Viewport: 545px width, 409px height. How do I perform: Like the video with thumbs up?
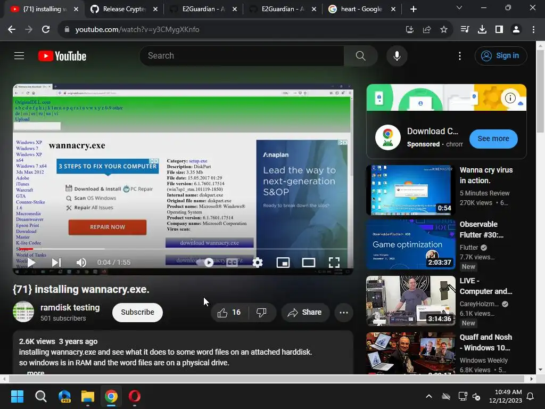229,312
